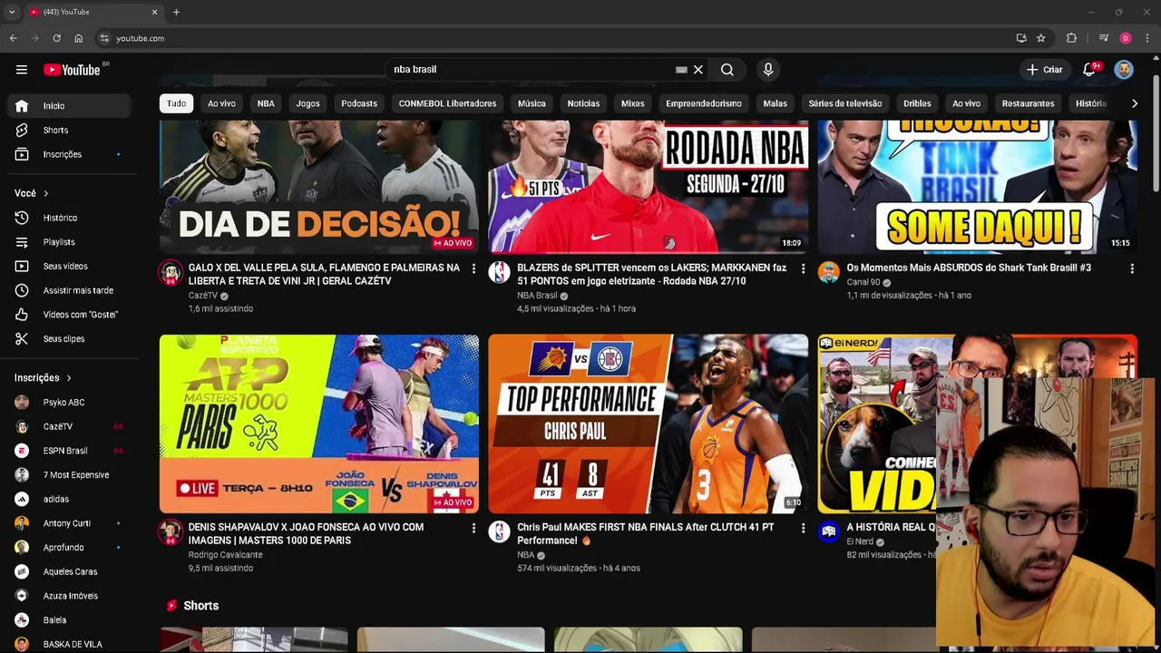Select the Podcasts filter chip
Viewport: 1161px width, 653px height.
coord(359,103)
